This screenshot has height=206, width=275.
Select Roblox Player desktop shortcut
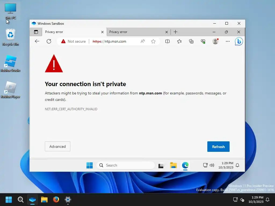click(x=10, y=90)
